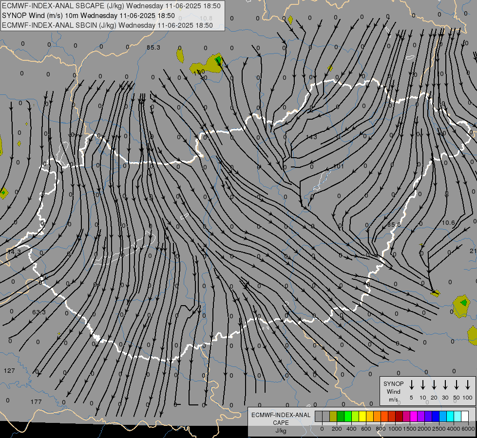This screenshot has height=438, width=477.
Task: Click the 14.3 value on the map
Action: point(14,252)
